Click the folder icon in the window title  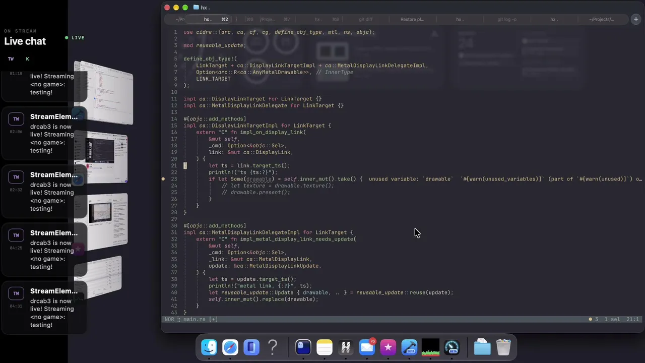pos(196,8)
